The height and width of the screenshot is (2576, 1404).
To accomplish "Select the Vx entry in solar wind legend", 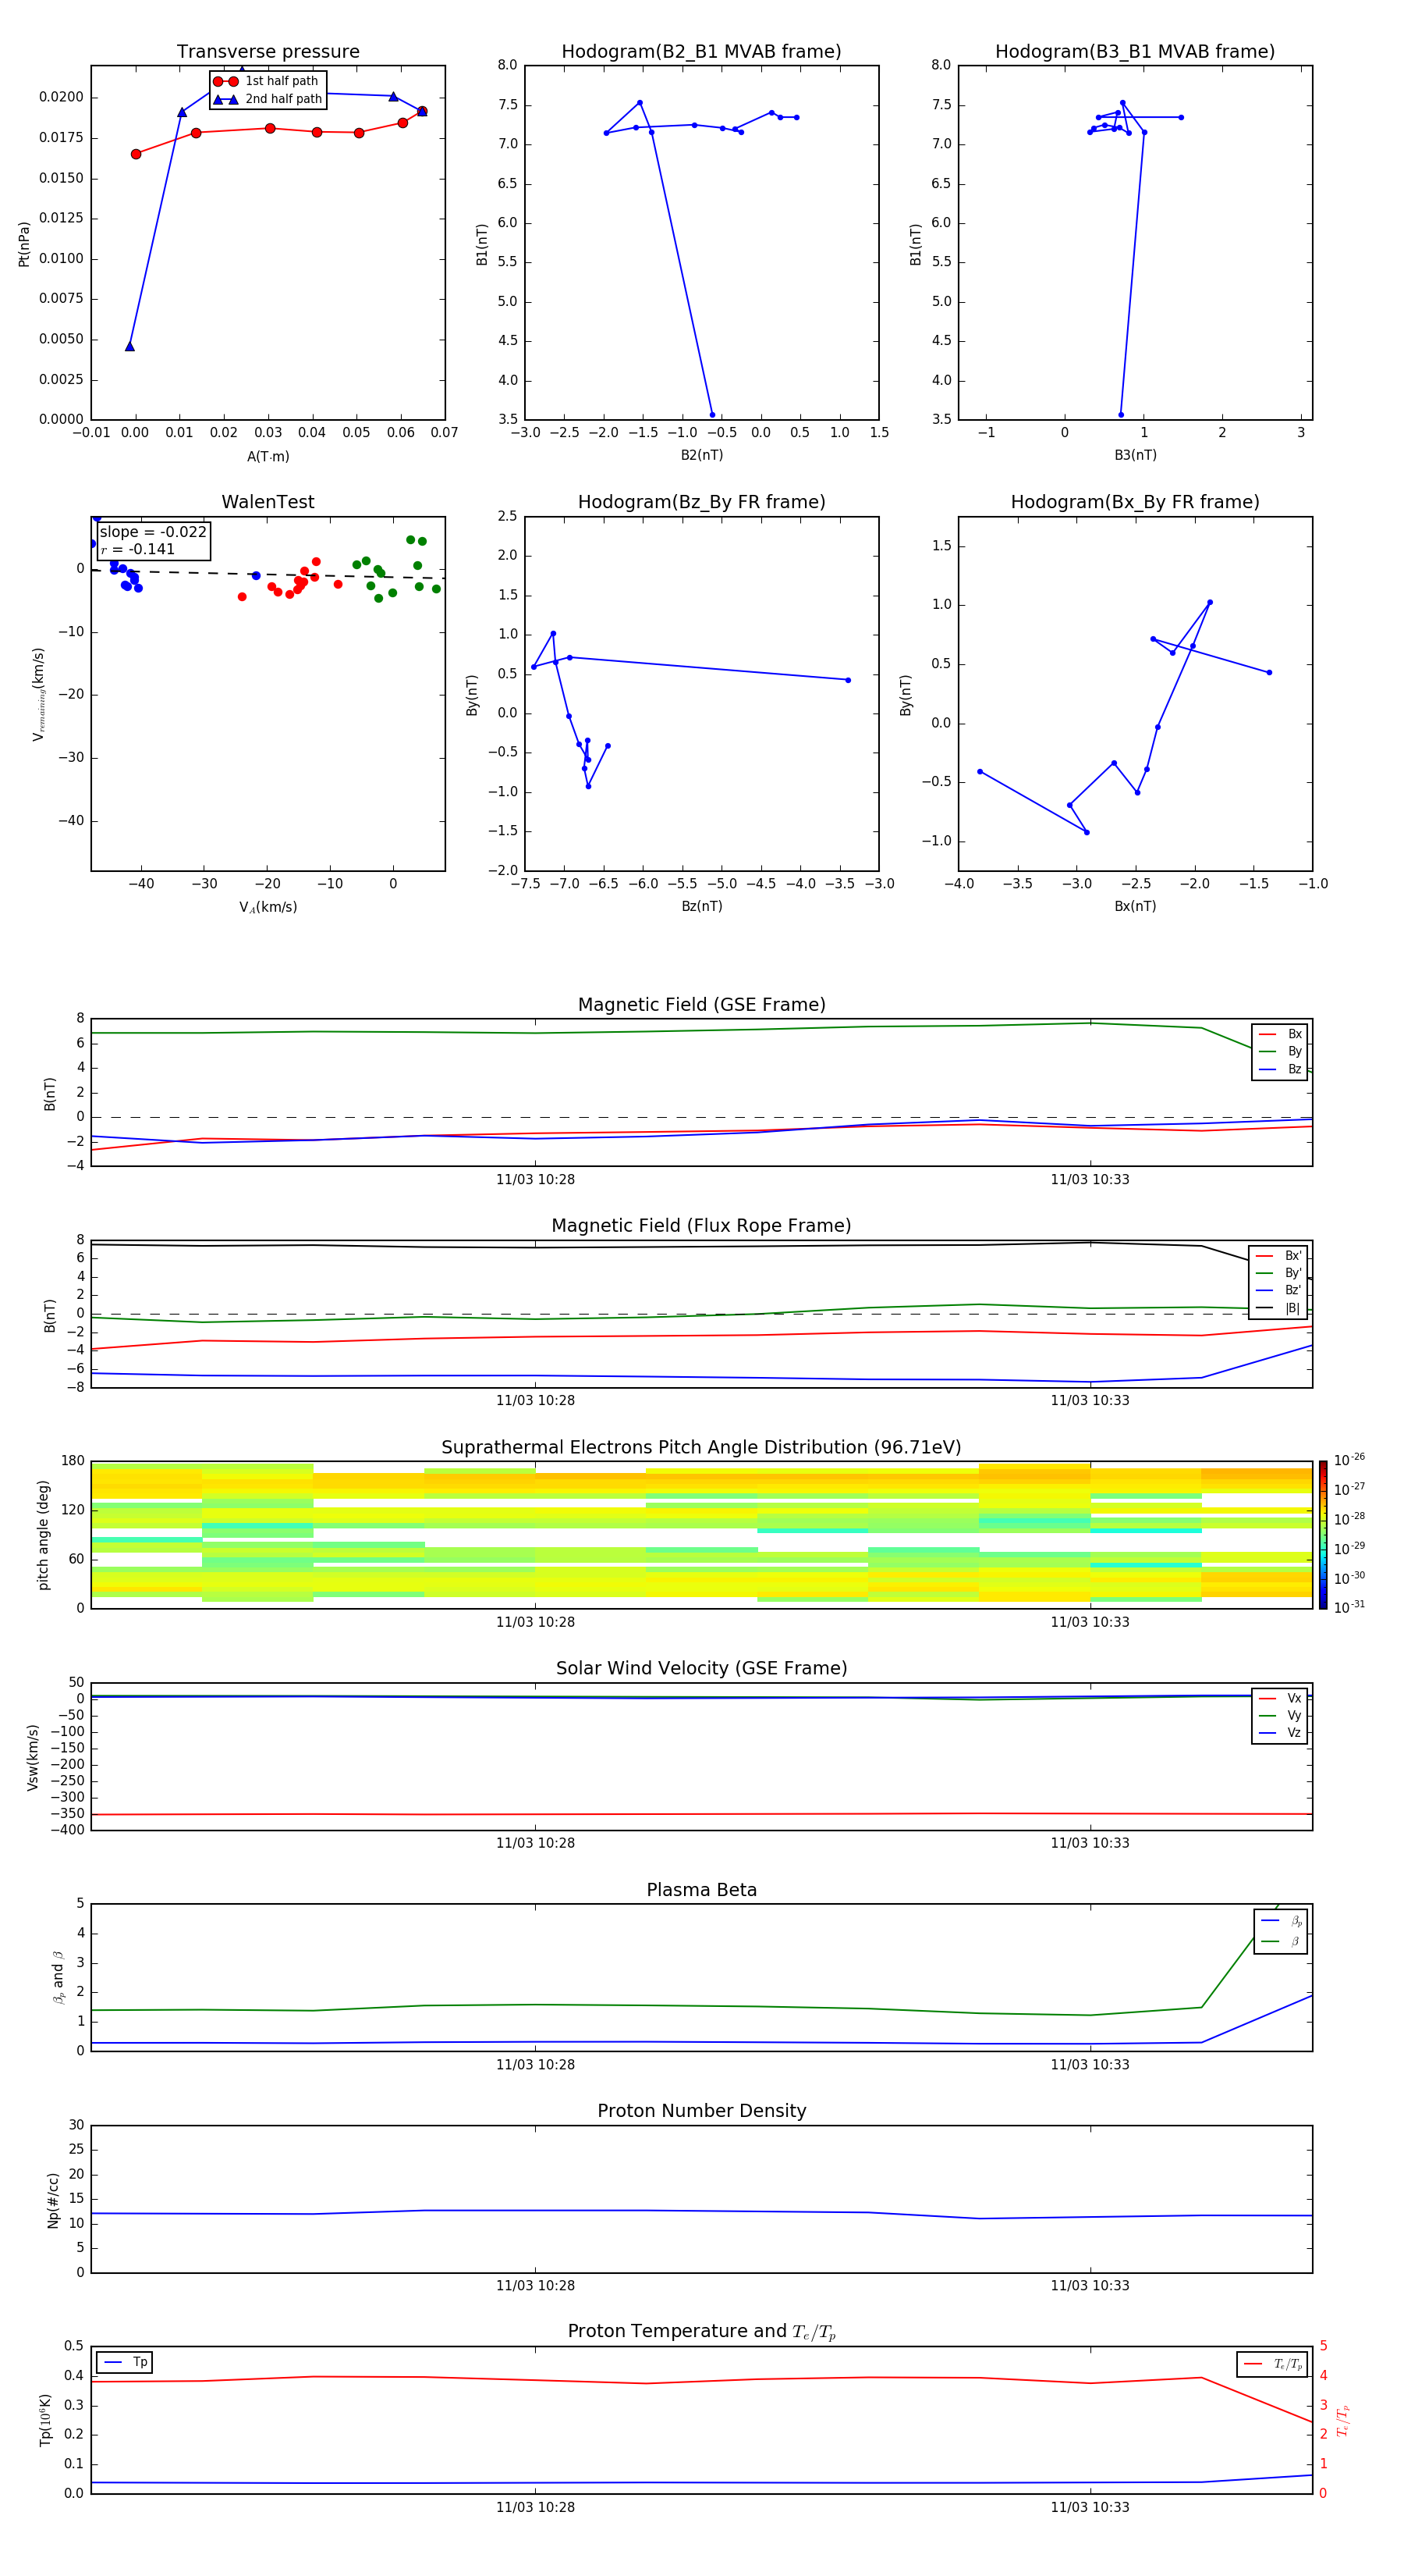I will point(1280,1698).
